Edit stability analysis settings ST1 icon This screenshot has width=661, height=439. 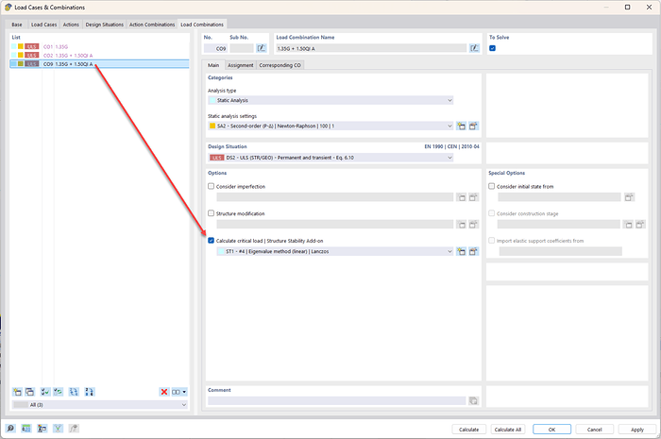473,251
